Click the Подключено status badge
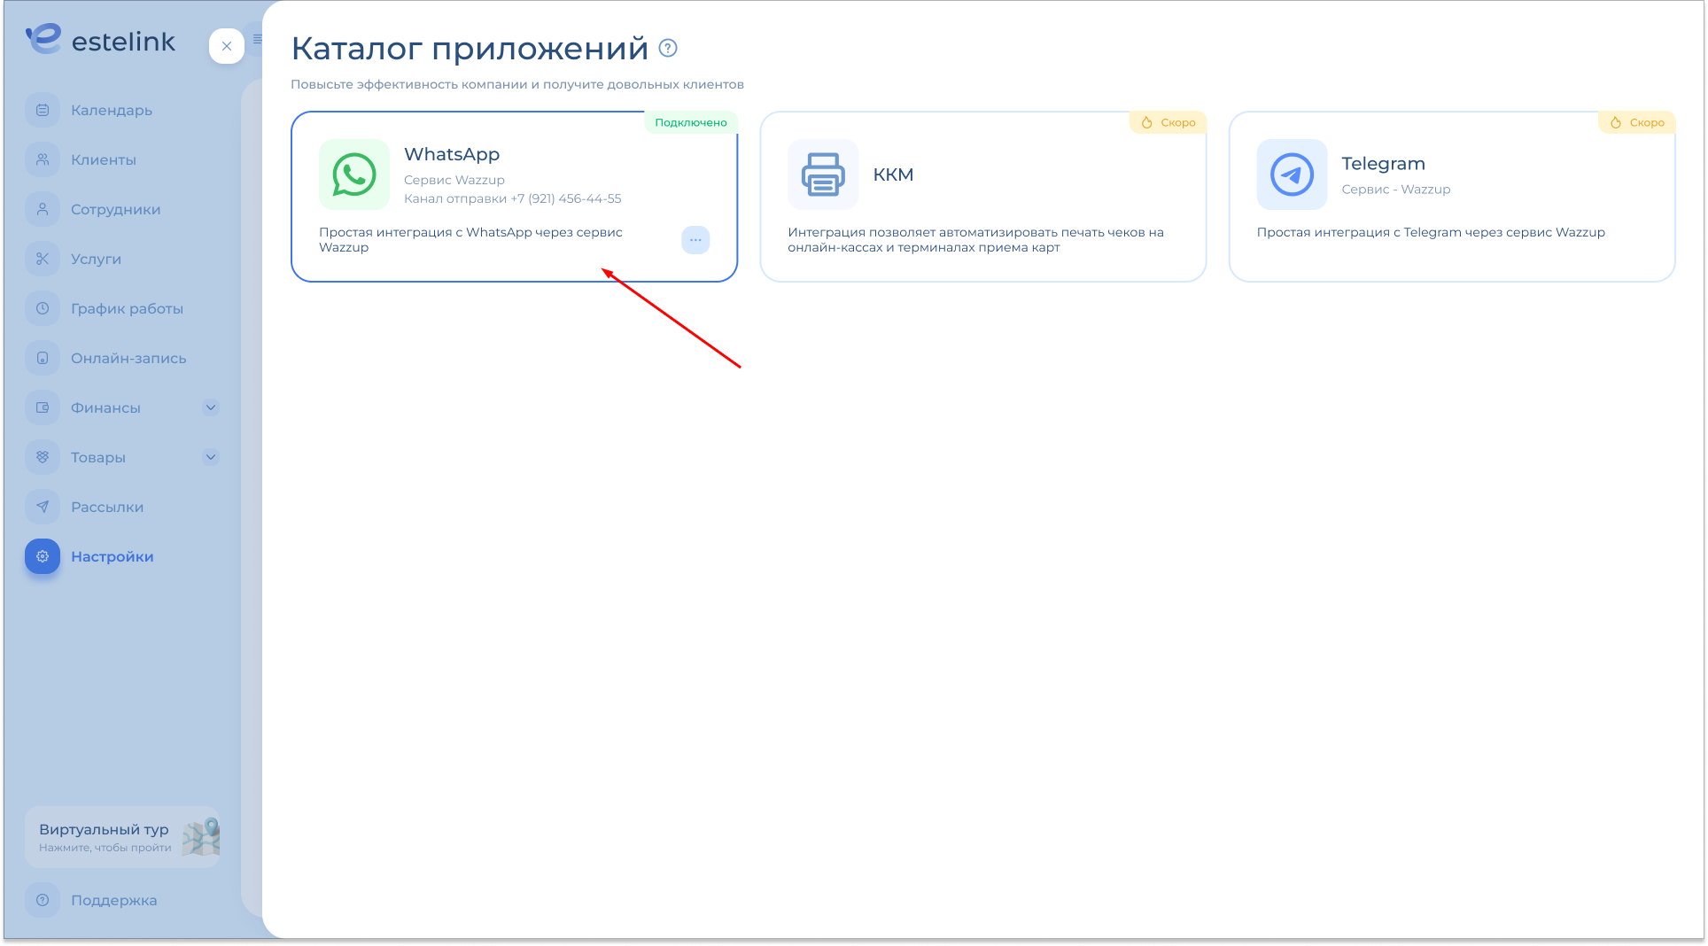Image resolution: width=1708 pixels, height=946 pixels. [691, 122]
